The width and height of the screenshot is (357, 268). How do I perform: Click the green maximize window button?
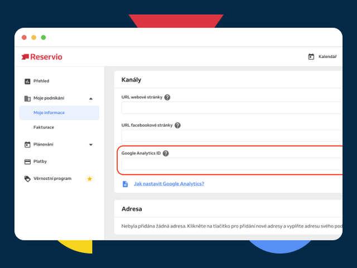pos(44,37)
